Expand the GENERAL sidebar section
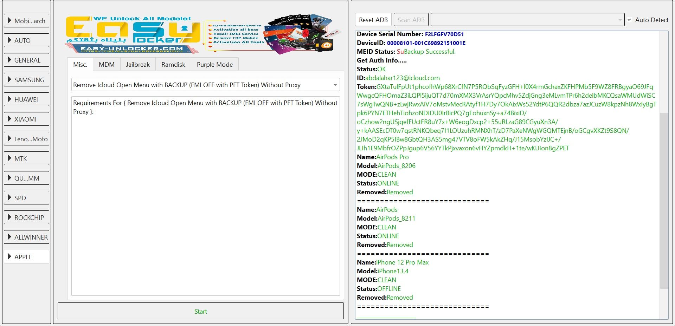This screenshot has width=675, height=326. point(26,60)
